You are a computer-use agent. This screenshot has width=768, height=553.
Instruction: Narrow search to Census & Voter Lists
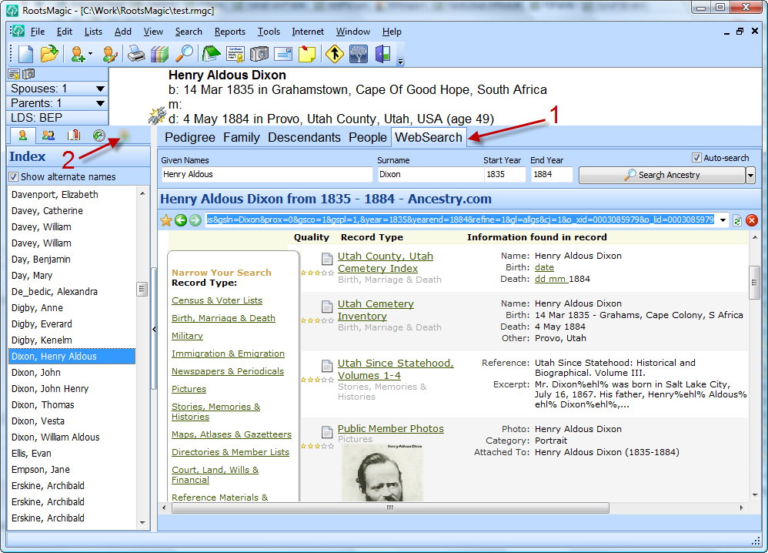(x=217, y=300)
